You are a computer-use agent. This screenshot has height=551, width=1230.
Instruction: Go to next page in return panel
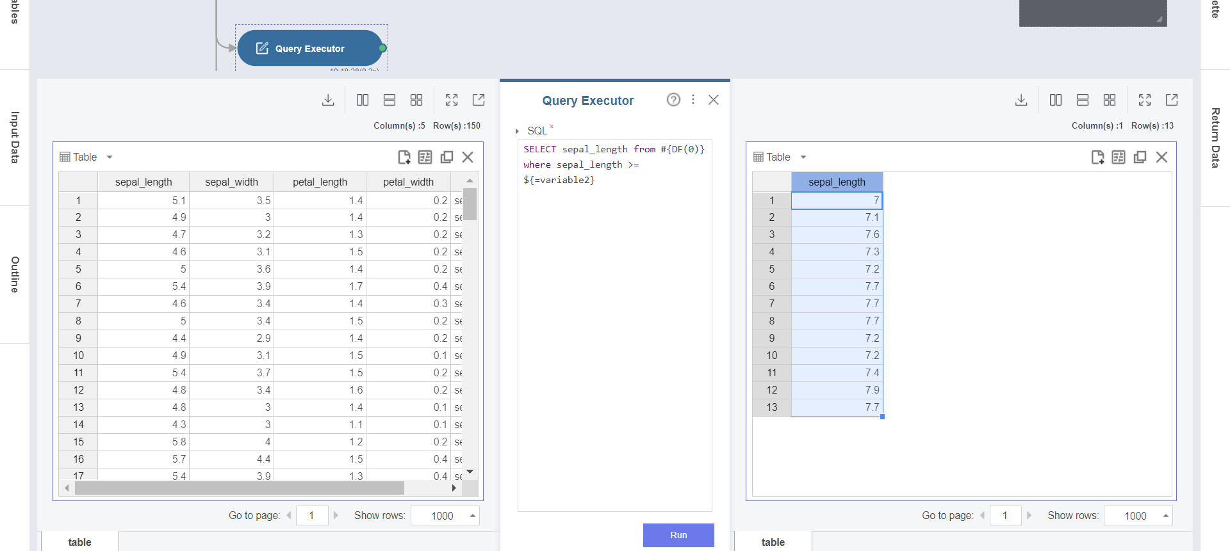click(1029, 515)
